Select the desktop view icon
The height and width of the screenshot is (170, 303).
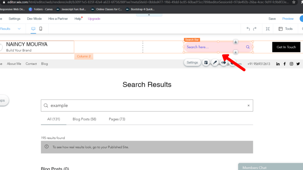point(34,29)
